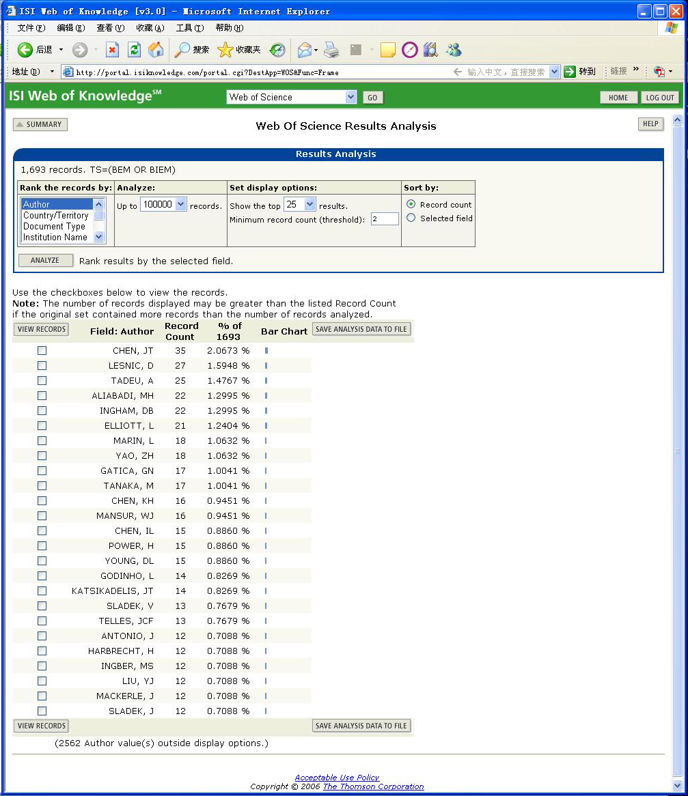
Task: Click the Windows flag throbber icon
Action: coord(671,27)
